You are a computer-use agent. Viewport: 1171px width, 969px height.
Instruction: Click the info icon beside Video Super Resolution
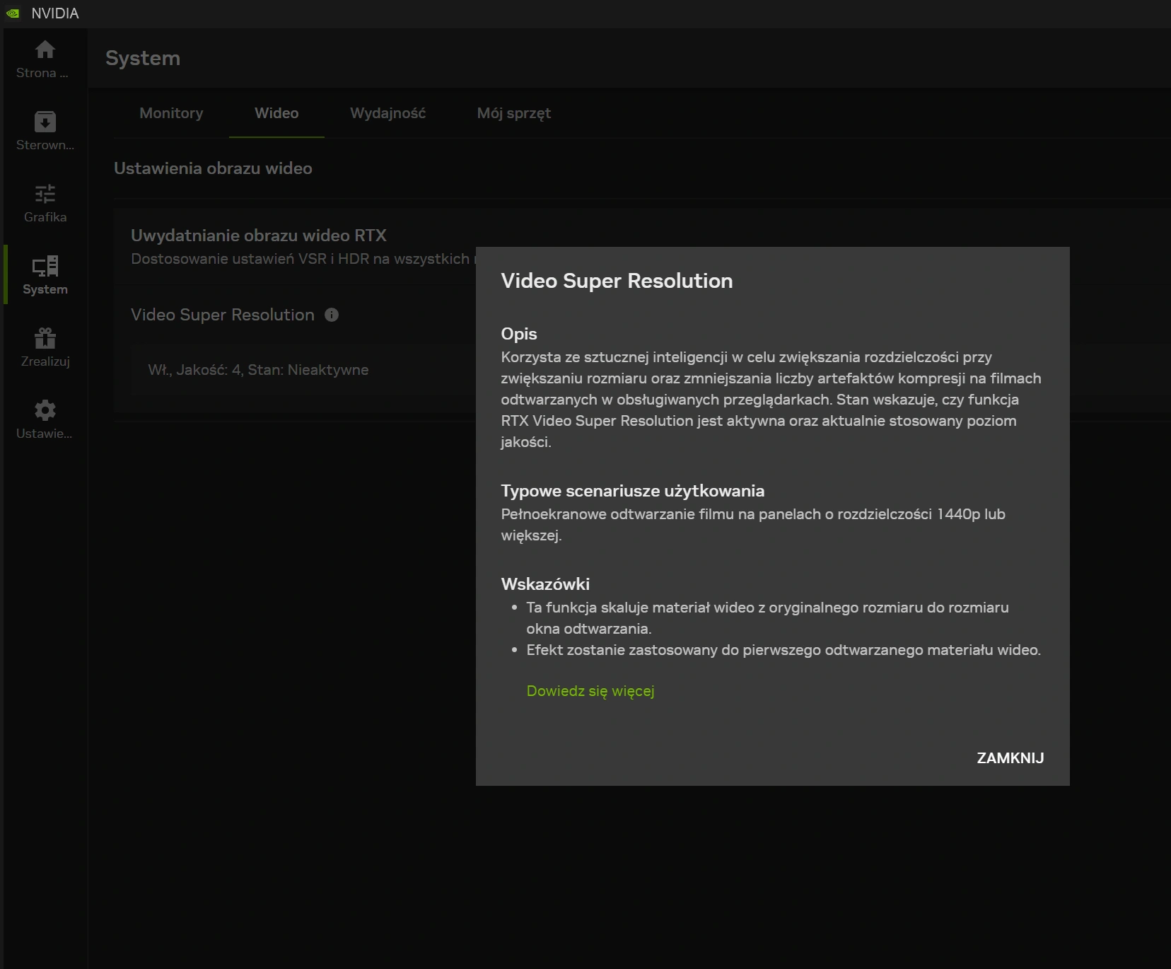(x=332, y=315)
